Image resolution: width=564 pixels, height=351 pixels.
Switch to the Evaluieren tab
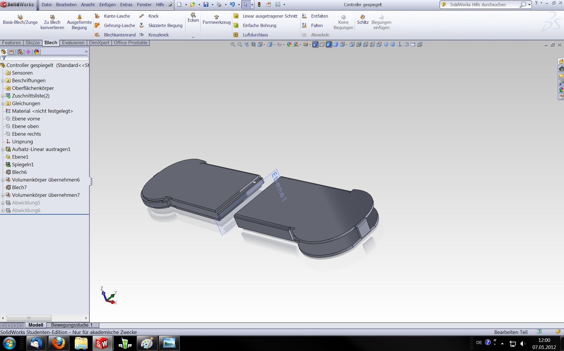tap(73, 43)
